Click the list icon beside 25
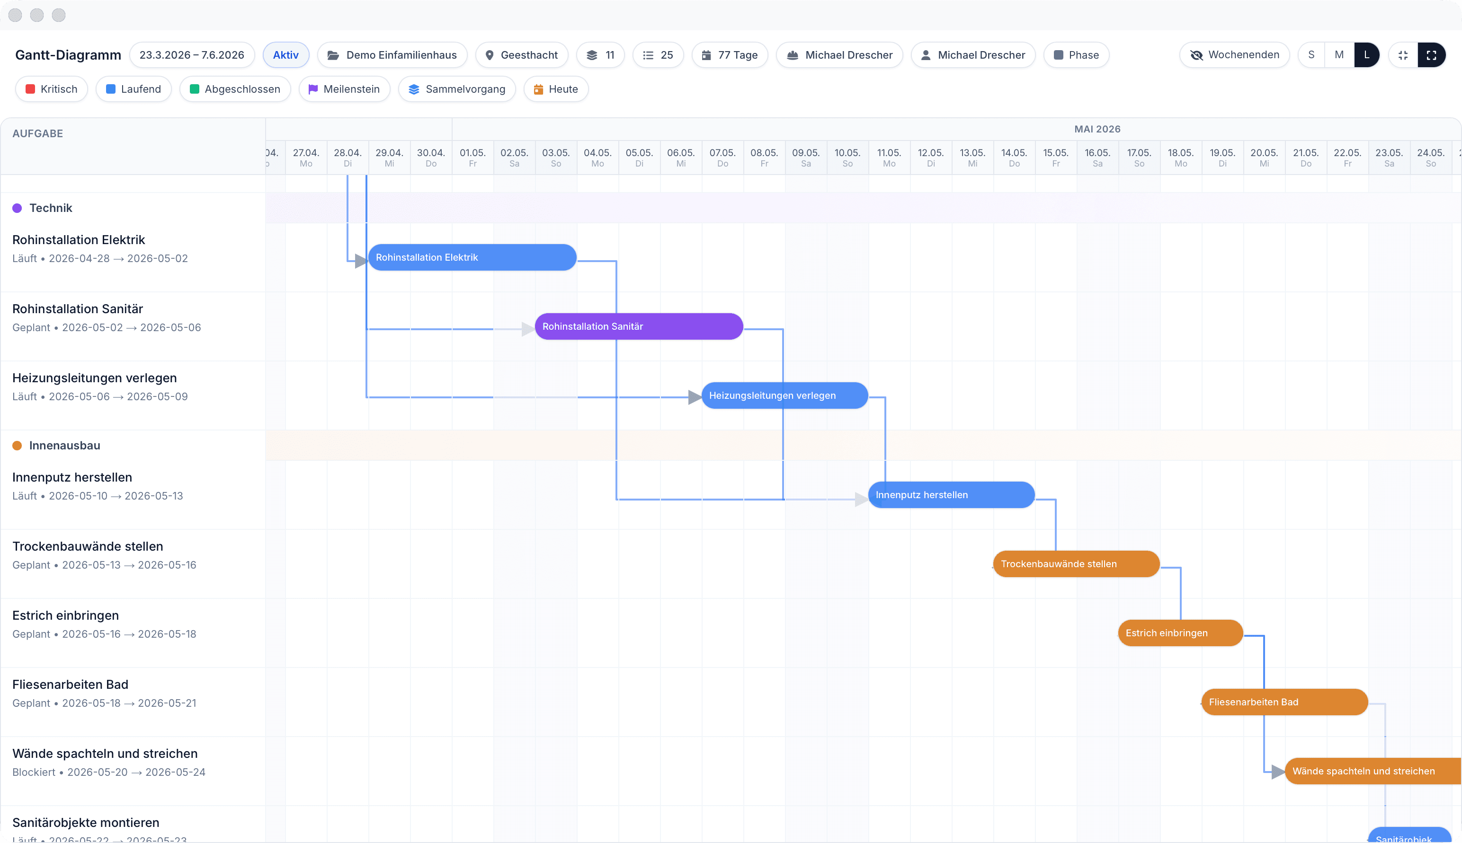1462x843 pixels. (x=649, y=55)
